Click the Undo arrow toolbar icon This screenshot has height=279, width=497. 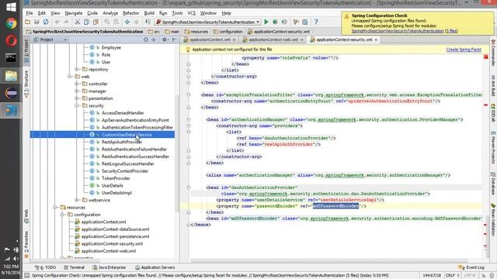click(x=57, y=22)
